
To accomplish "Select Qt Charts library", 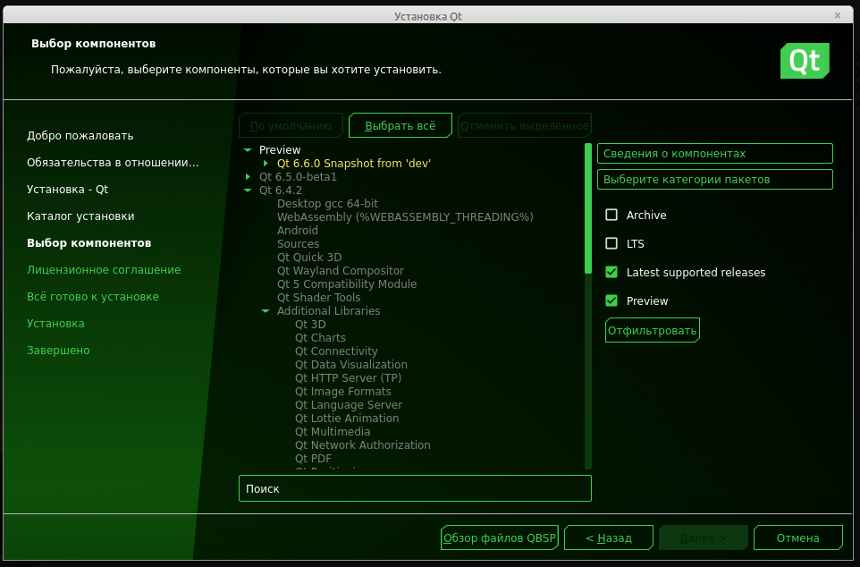I will [x=320, y=337].
